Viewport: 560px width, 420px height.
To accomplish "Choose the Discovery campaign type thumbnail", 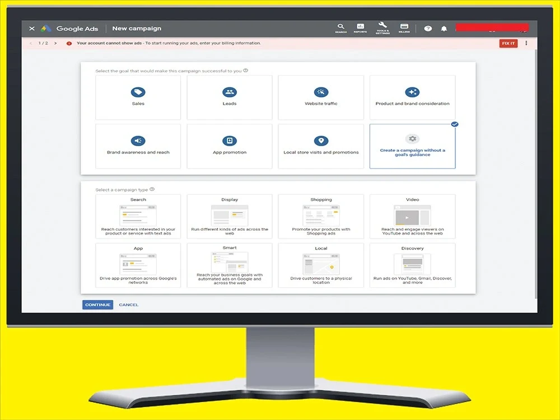I will (x=412, y=264).
